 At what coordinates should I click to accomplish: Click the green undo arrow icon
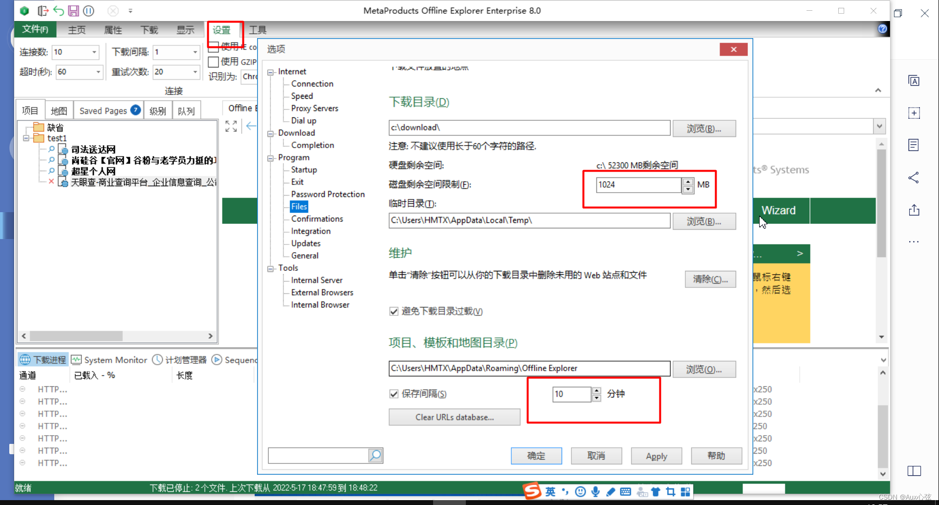coord(59,10)
